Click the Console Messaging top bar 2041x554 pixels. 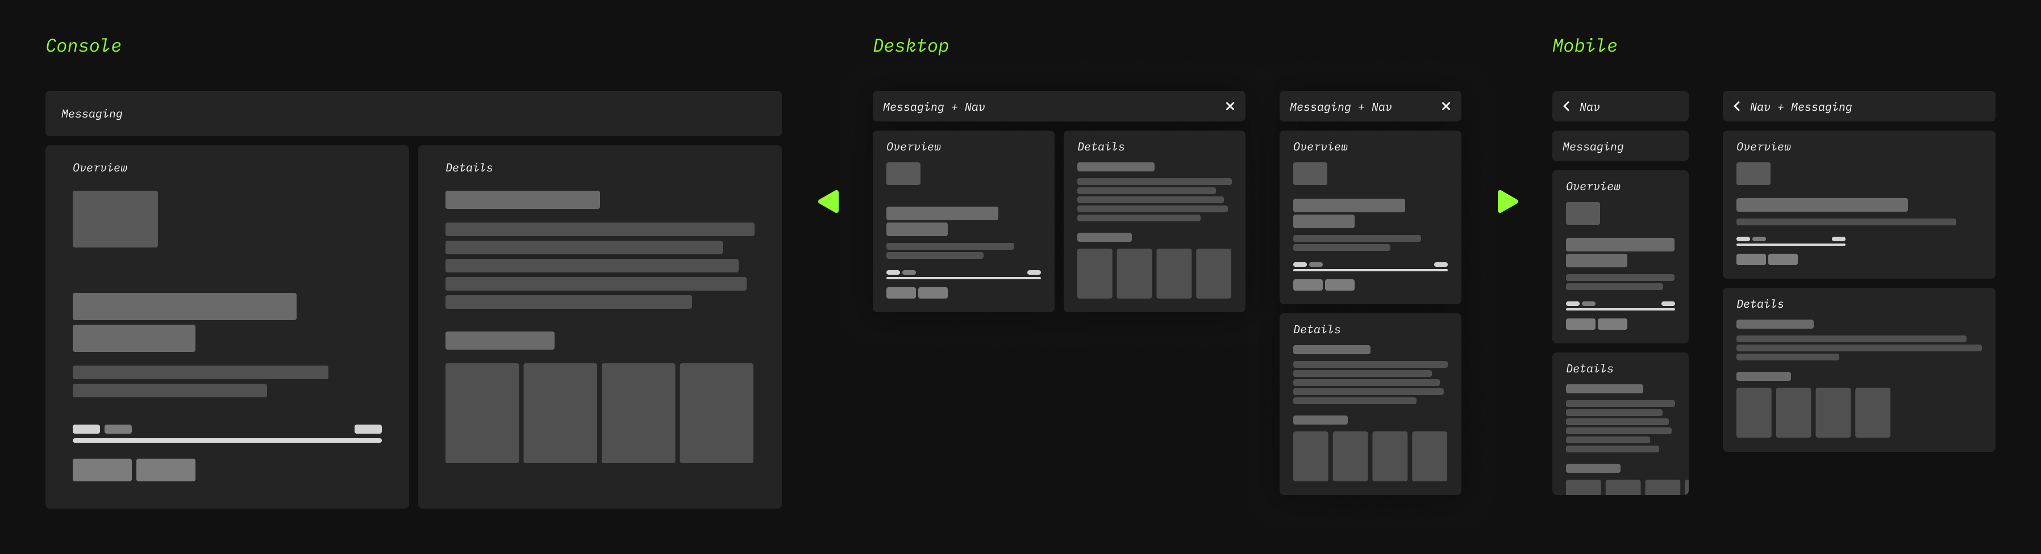[413, 113]
